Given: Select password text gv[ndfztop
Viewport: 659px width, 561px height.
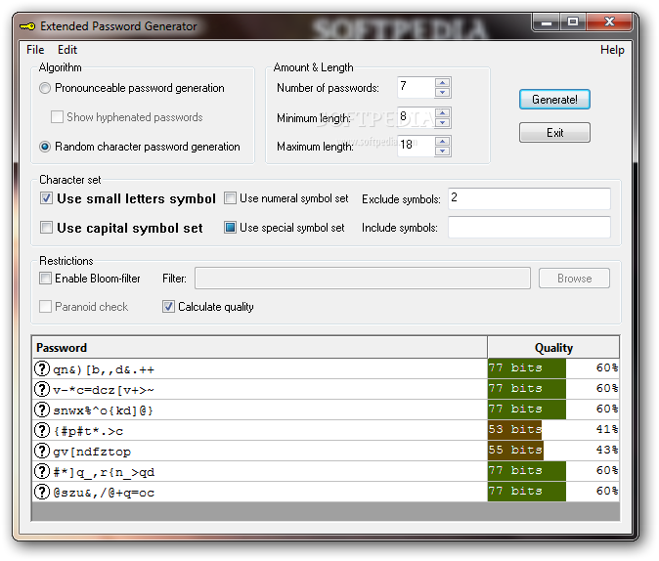Looking at the screenshot, I should 92,452.
